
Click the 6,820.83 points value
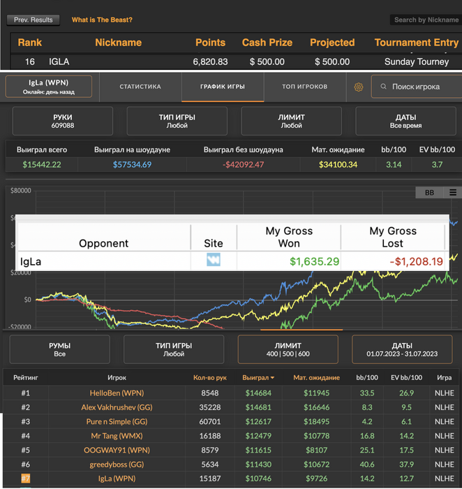point(210,61)
